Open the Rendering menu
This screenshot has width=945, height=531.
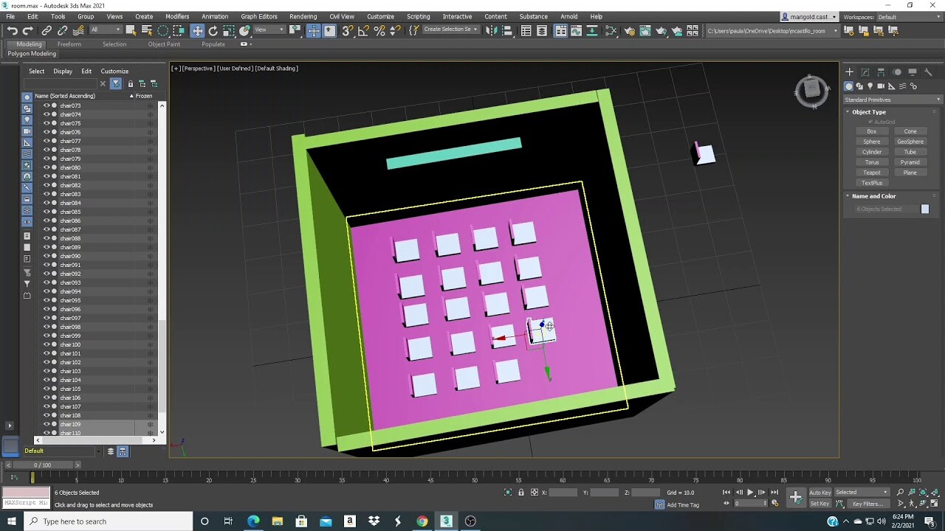(x=303, y=16)
